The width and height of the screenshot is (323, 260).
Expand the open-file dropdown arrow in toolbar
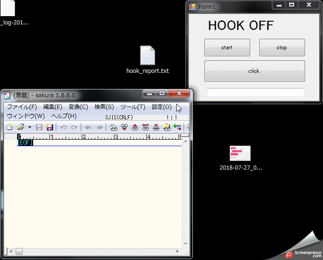pyautogui.click(x=30, y=127)
